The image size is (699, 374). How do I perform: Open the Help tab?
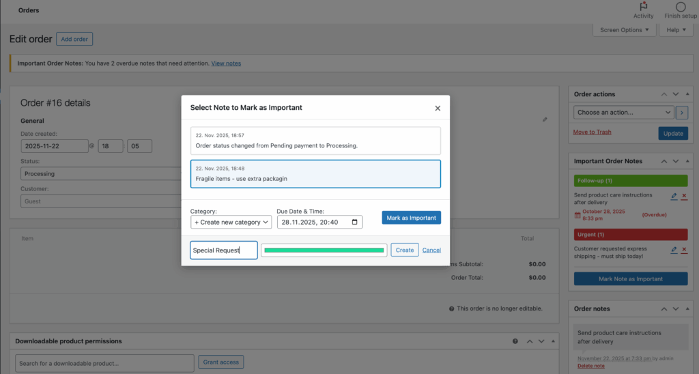pyautogui.click(x=676, y=30)
